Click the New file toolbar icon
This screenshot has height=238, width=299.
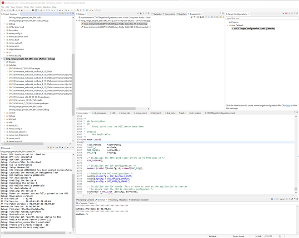tap(2, 10)
